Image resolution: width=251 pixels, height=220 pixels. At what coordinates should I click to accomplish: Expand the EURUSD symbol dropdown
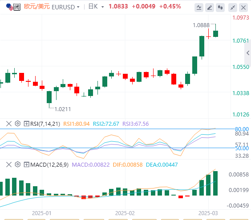pyautogui.click(x=78, y=7)
